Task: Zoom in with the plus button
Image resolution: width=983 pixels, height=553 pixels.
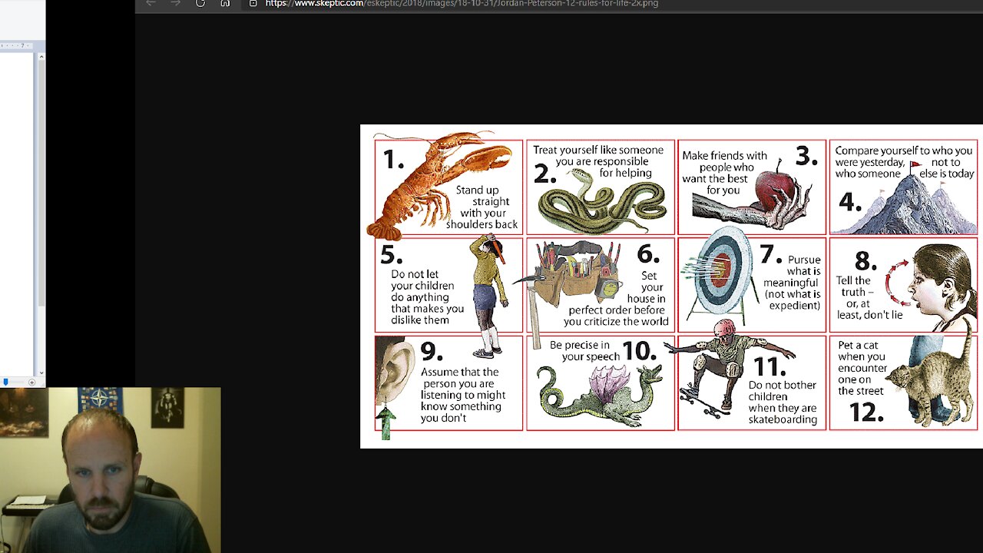Action: (x=31, y=382)
